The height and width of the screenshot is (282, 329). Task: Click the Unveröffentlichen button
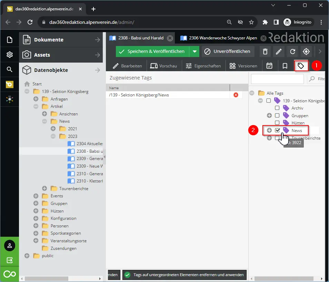click(228, 51)
